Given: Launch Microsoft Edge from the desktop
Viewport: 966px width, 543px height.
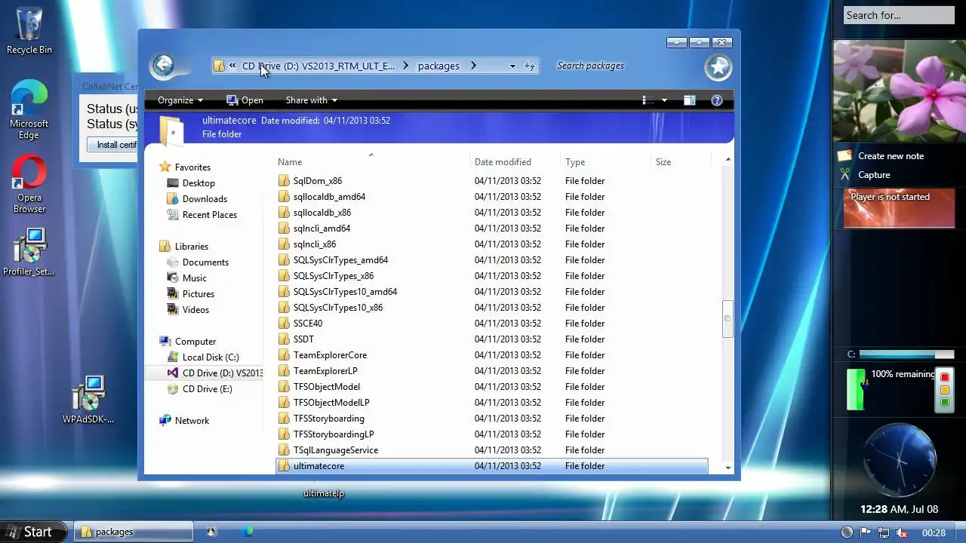Looking at the screenshot, I should click(29, 110).
